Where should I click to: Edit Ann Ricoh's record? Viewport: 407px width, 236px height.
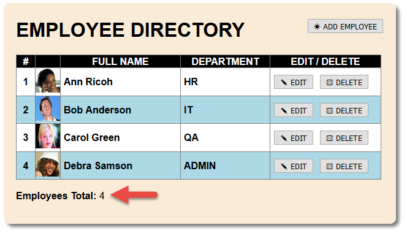pos(294,82)
